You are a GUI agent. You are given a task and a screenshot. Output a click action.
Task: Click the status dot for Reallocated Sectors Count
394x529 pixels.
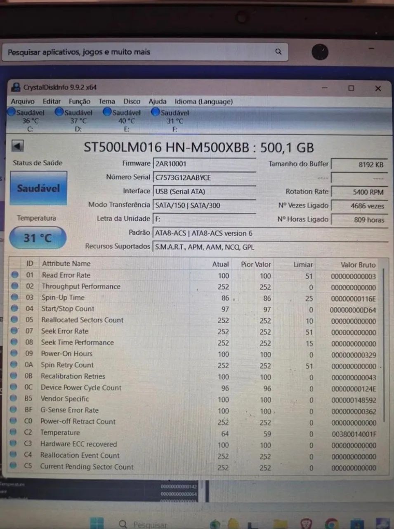pyautogui.click(x=15, y=319)
